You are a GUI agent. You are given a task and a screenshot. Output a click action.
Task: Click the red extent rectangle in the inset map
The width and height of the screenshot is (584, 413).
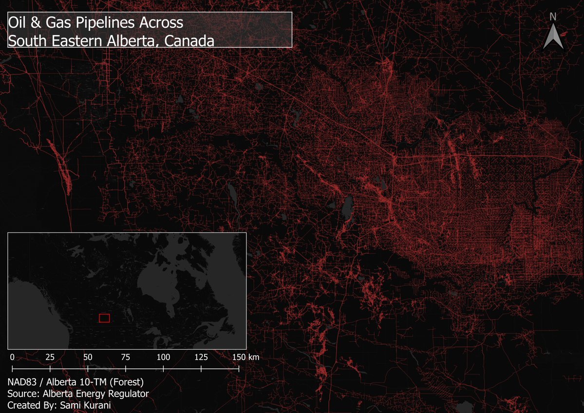(x=104, y=318)
